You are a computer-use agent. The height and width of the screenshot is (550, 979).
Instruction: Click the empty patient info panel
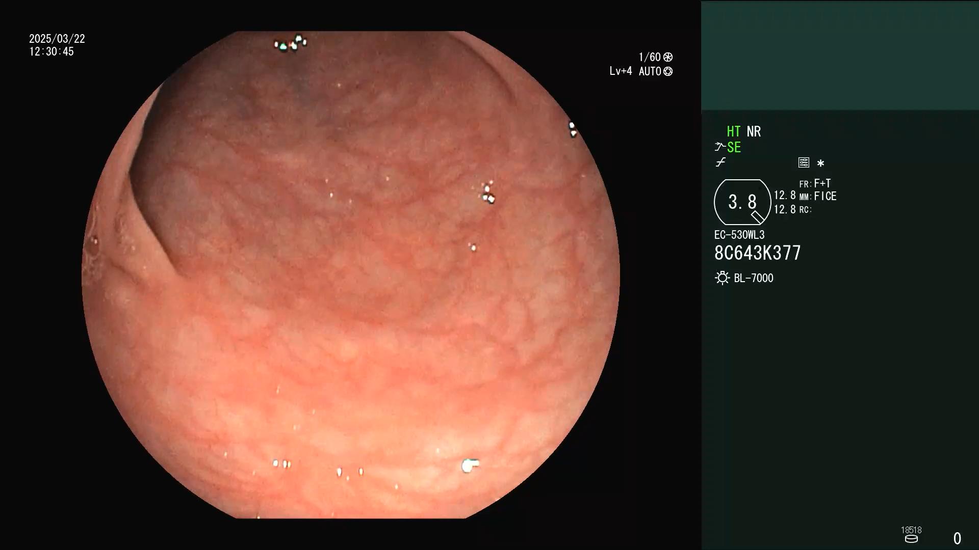coord(840,56)
